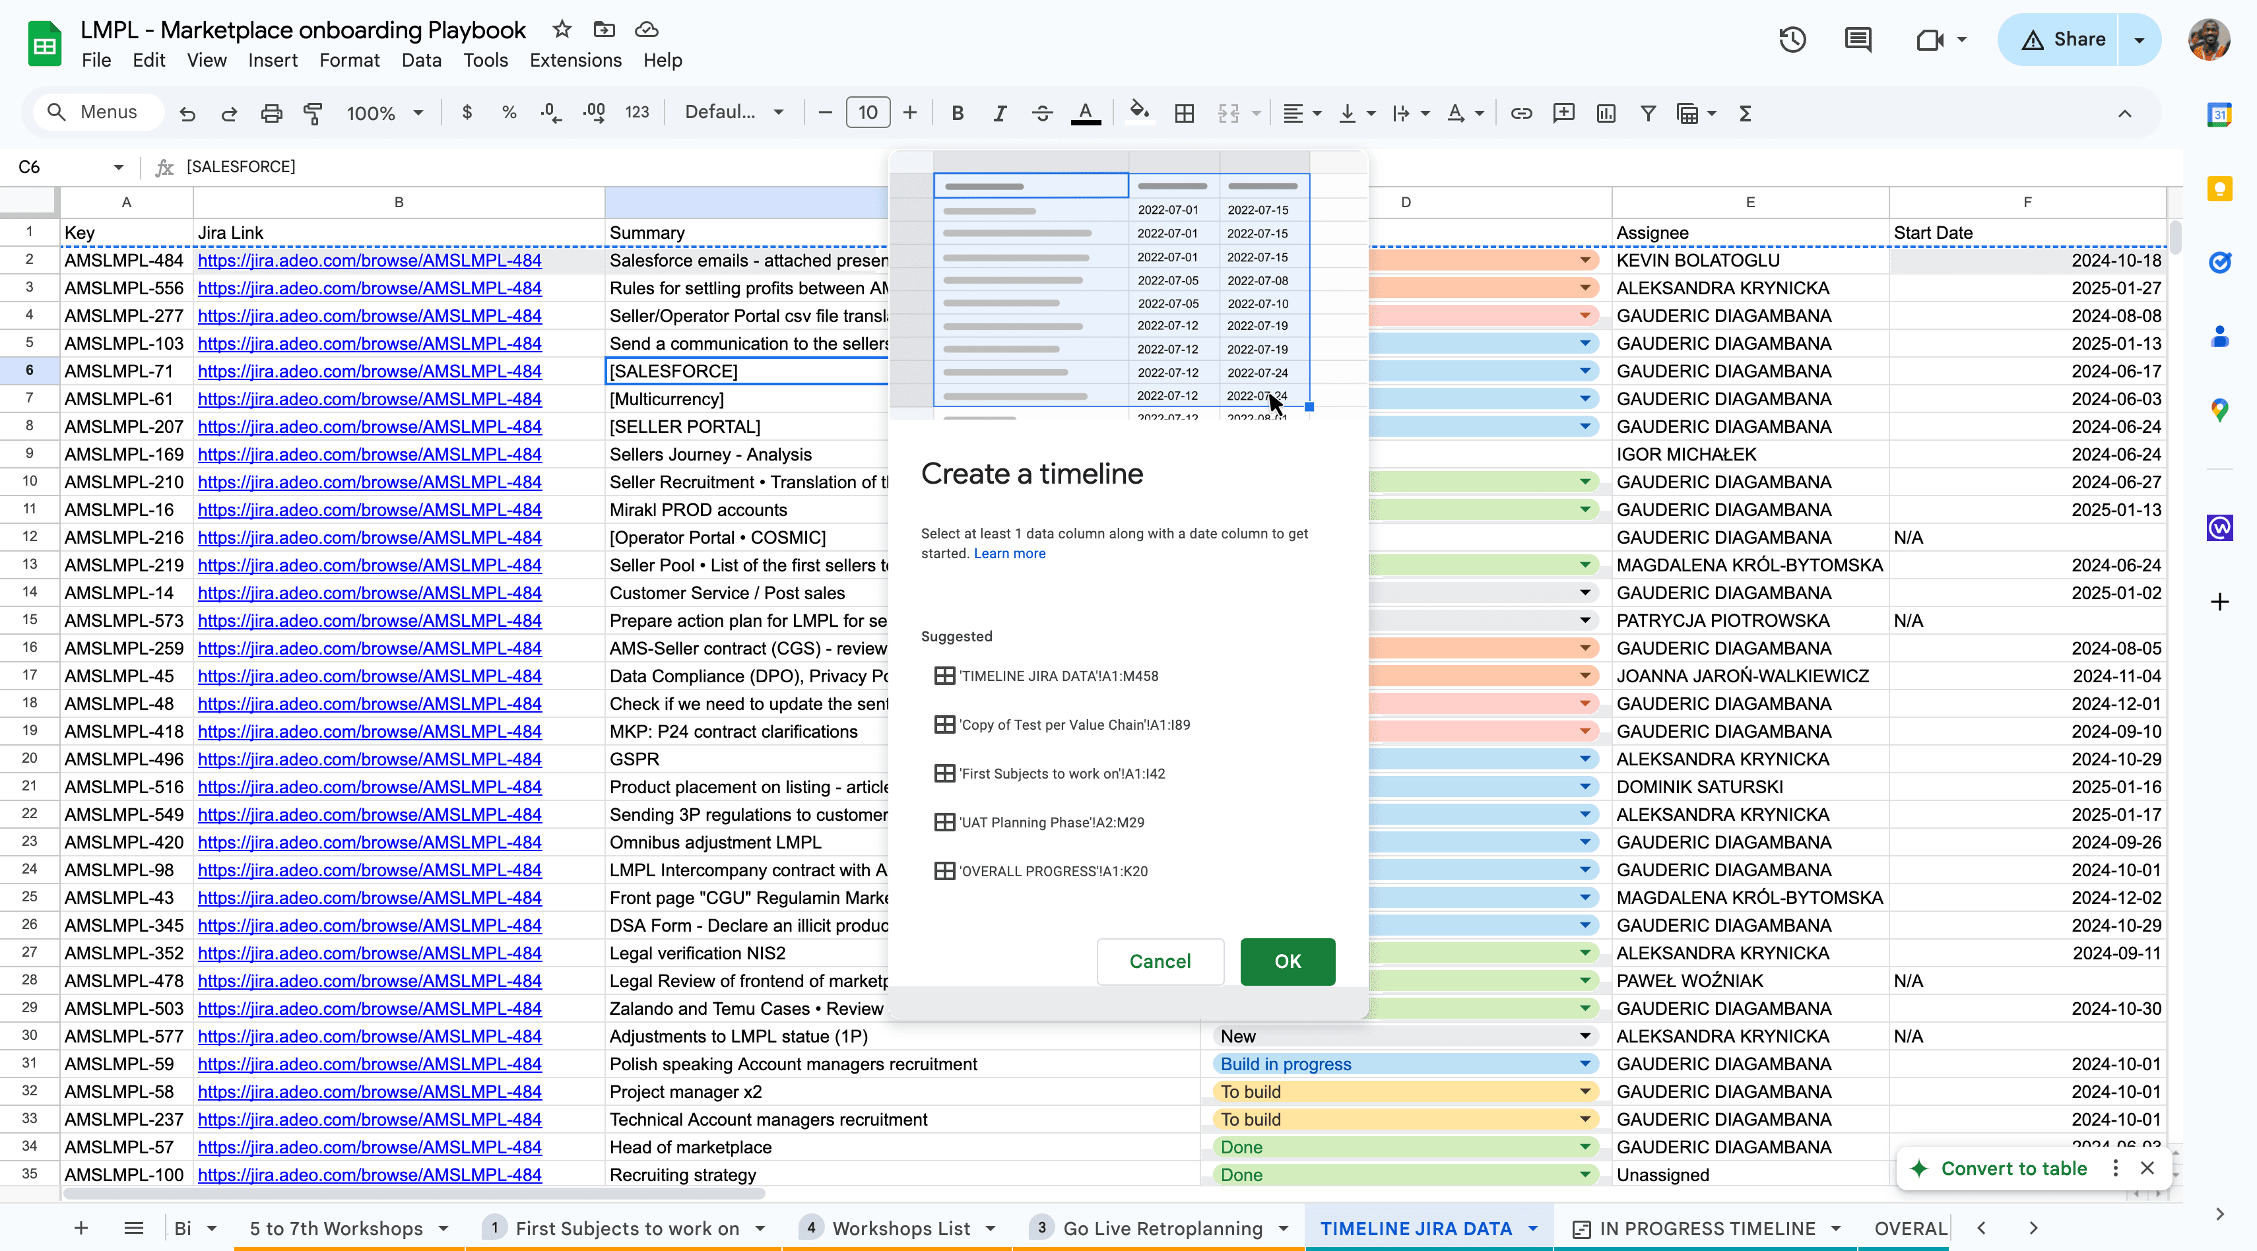This screenshot has width=2257, height=1251.
Task: Get add-ons plus icon in side panel
Action: [x=2219, y=602]
